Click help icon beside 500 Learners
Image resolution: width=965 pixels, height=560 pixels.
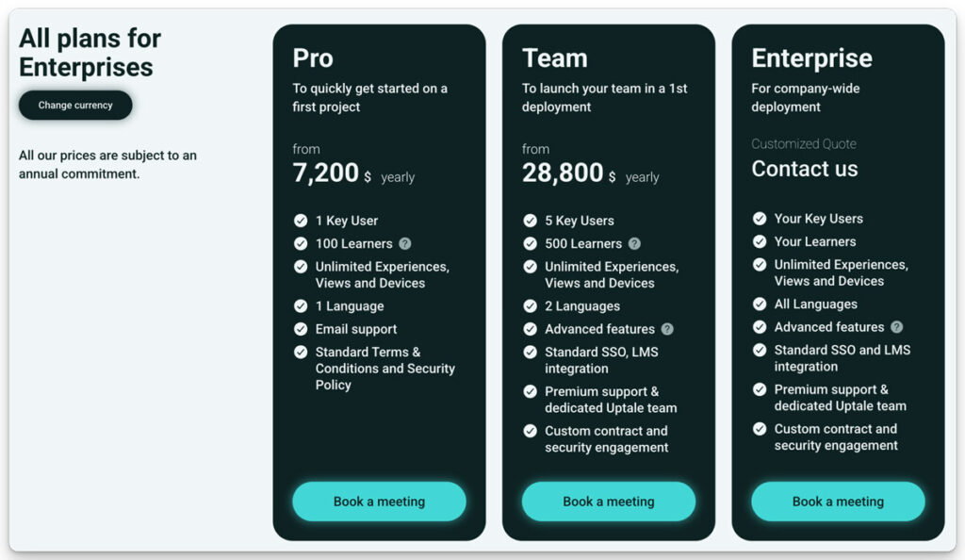pos(634,243)
